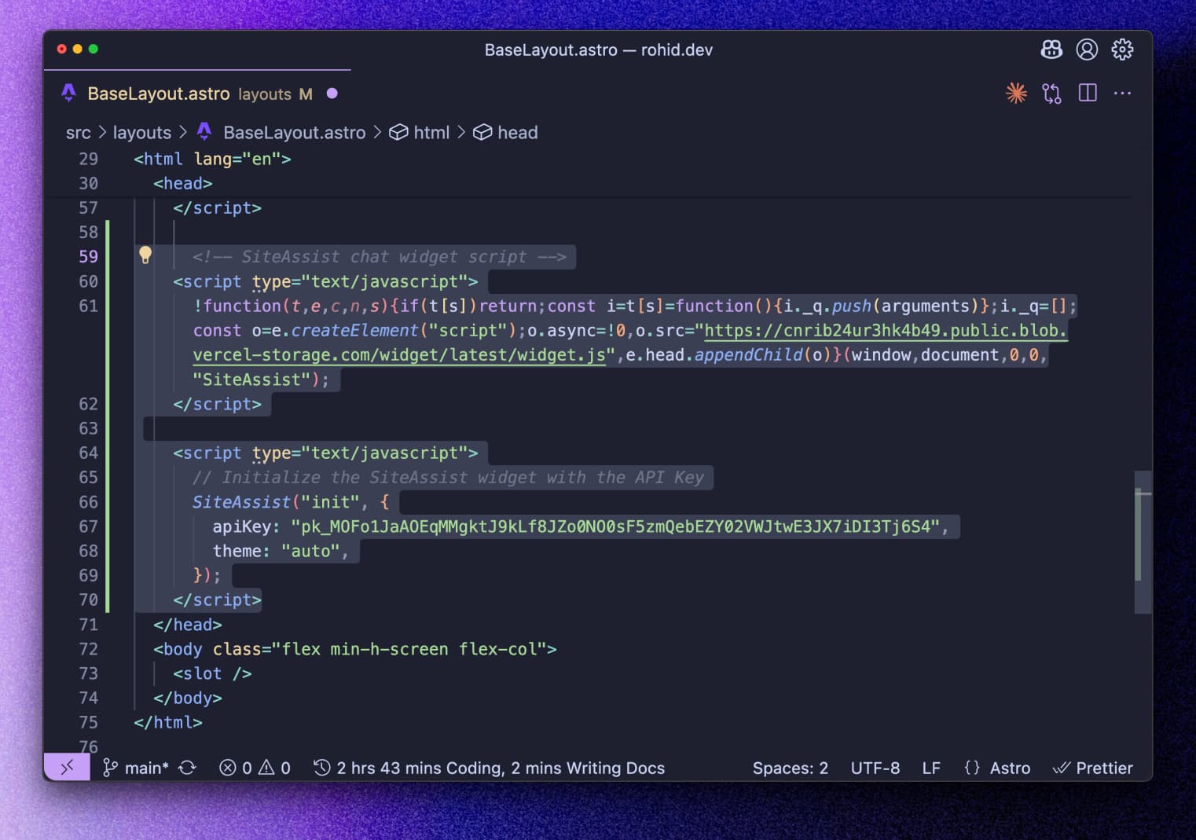The width and height of the screenshot is (1196, 840).
Task: Click the orange spark AI icon above the editor
Action: coord(1016,93)
